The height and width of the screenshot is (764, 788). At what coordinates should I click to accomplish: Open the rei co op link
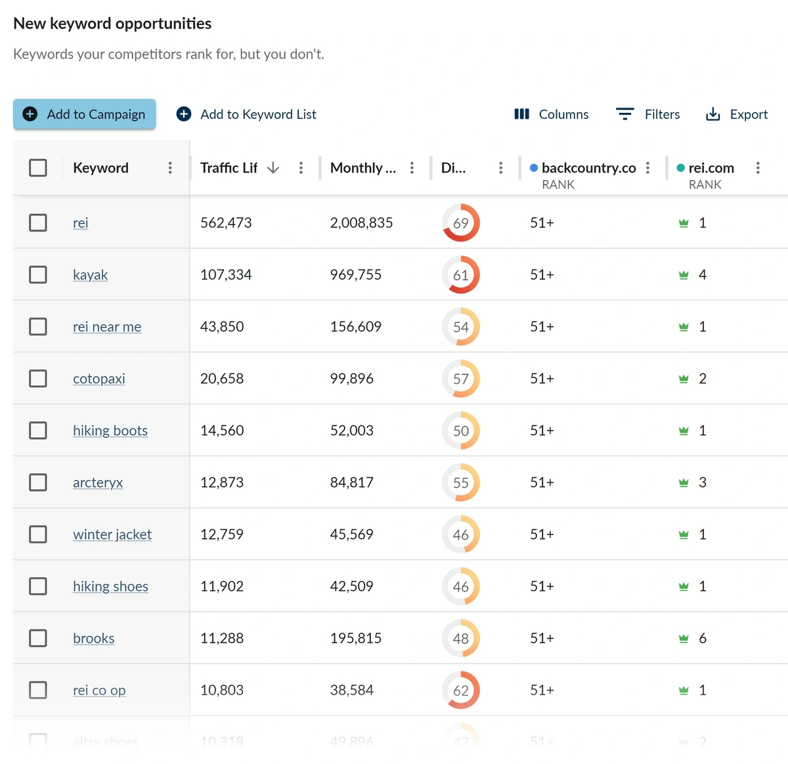coord(99,690)
